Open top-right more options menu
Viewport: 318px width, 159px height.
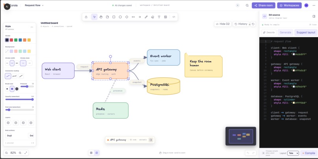[x=314, y=6]
